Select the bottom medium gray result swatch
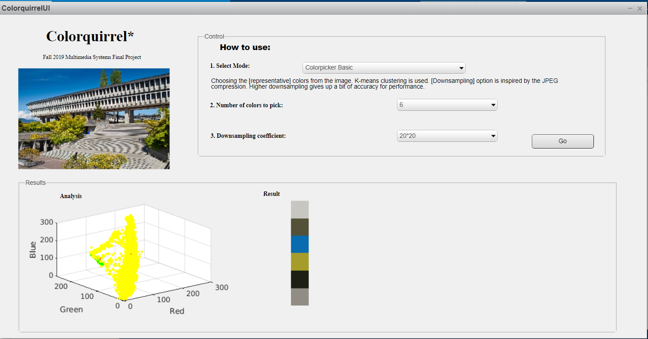Viewport: 648px width, 339px height. pyautogui.click(x=299, y=297)
